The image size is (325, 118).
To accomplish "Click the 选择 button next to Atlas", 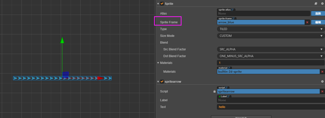I will (x=318, y=14).
